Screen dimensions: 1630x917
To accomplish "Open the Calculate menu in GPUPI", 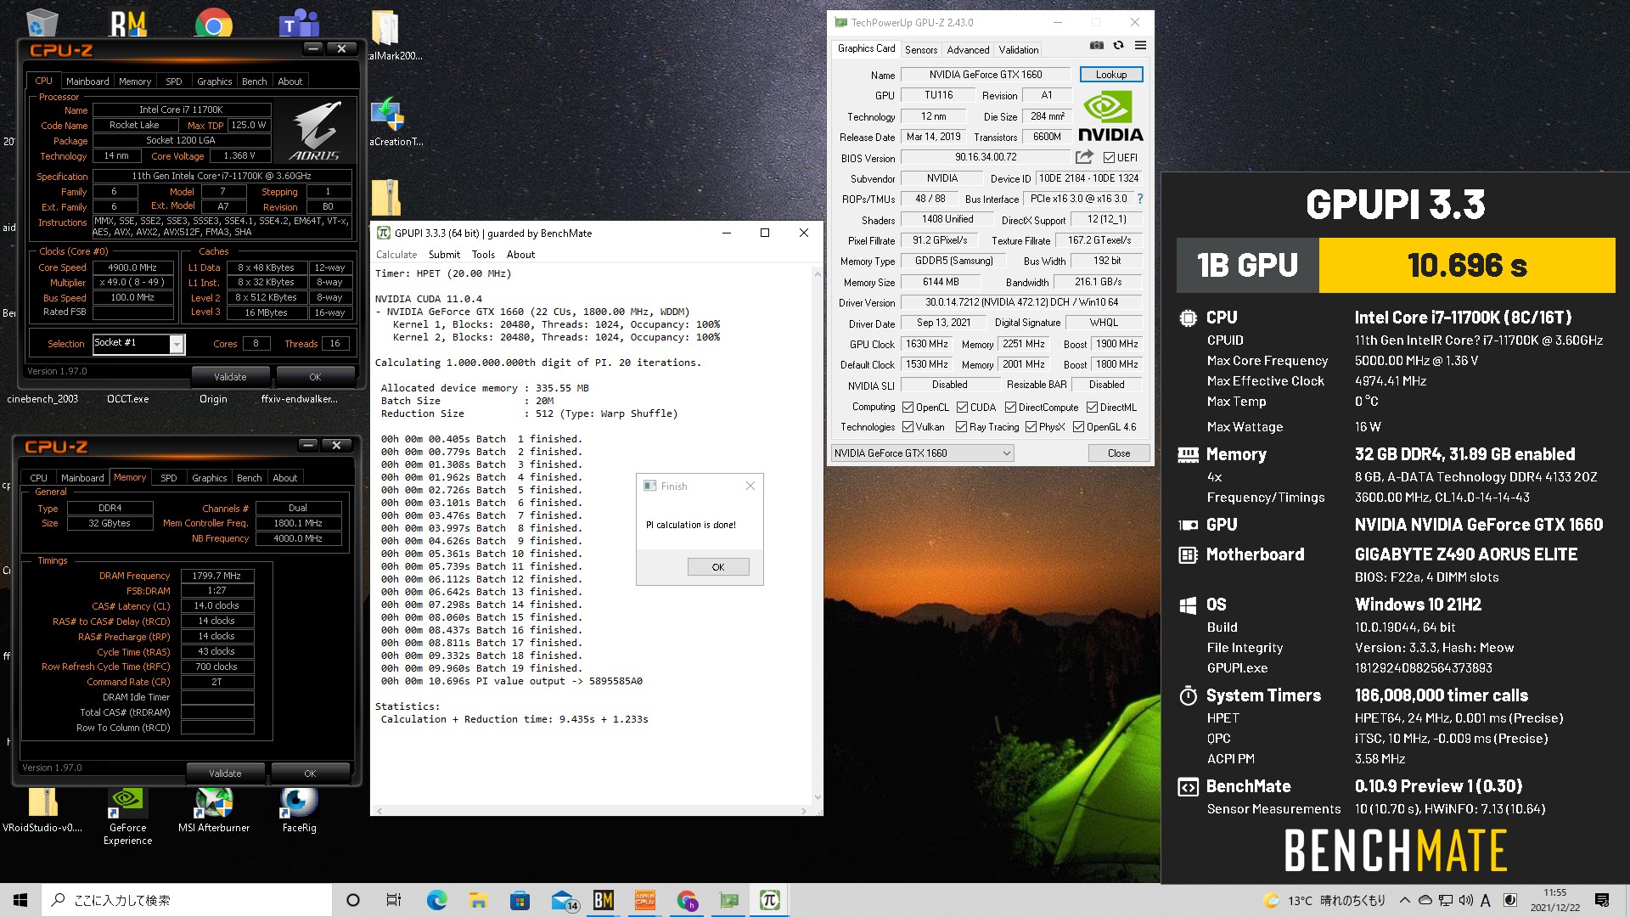I will pyautogui.click(x=396, y=255).
